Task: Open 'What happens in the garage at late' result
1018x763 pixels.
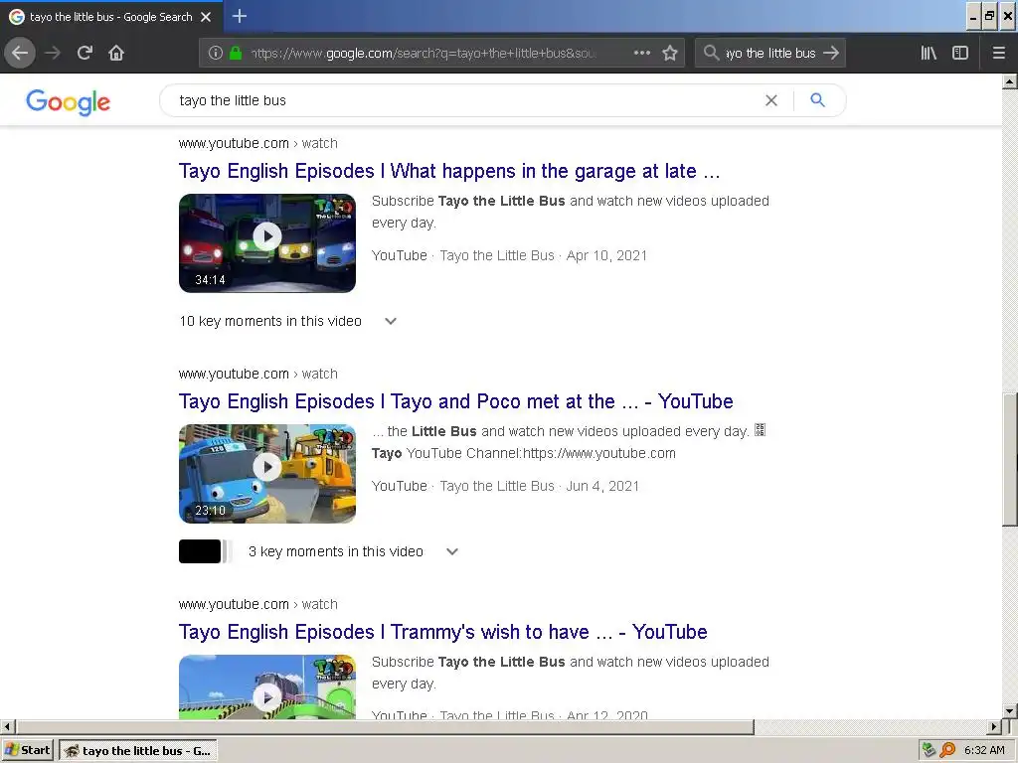Action: pos(449,171)
